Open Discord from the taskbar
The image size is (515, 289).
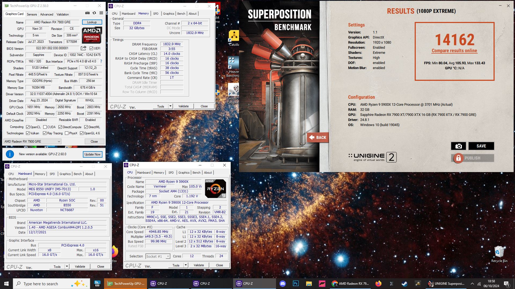tap(283, 284)
